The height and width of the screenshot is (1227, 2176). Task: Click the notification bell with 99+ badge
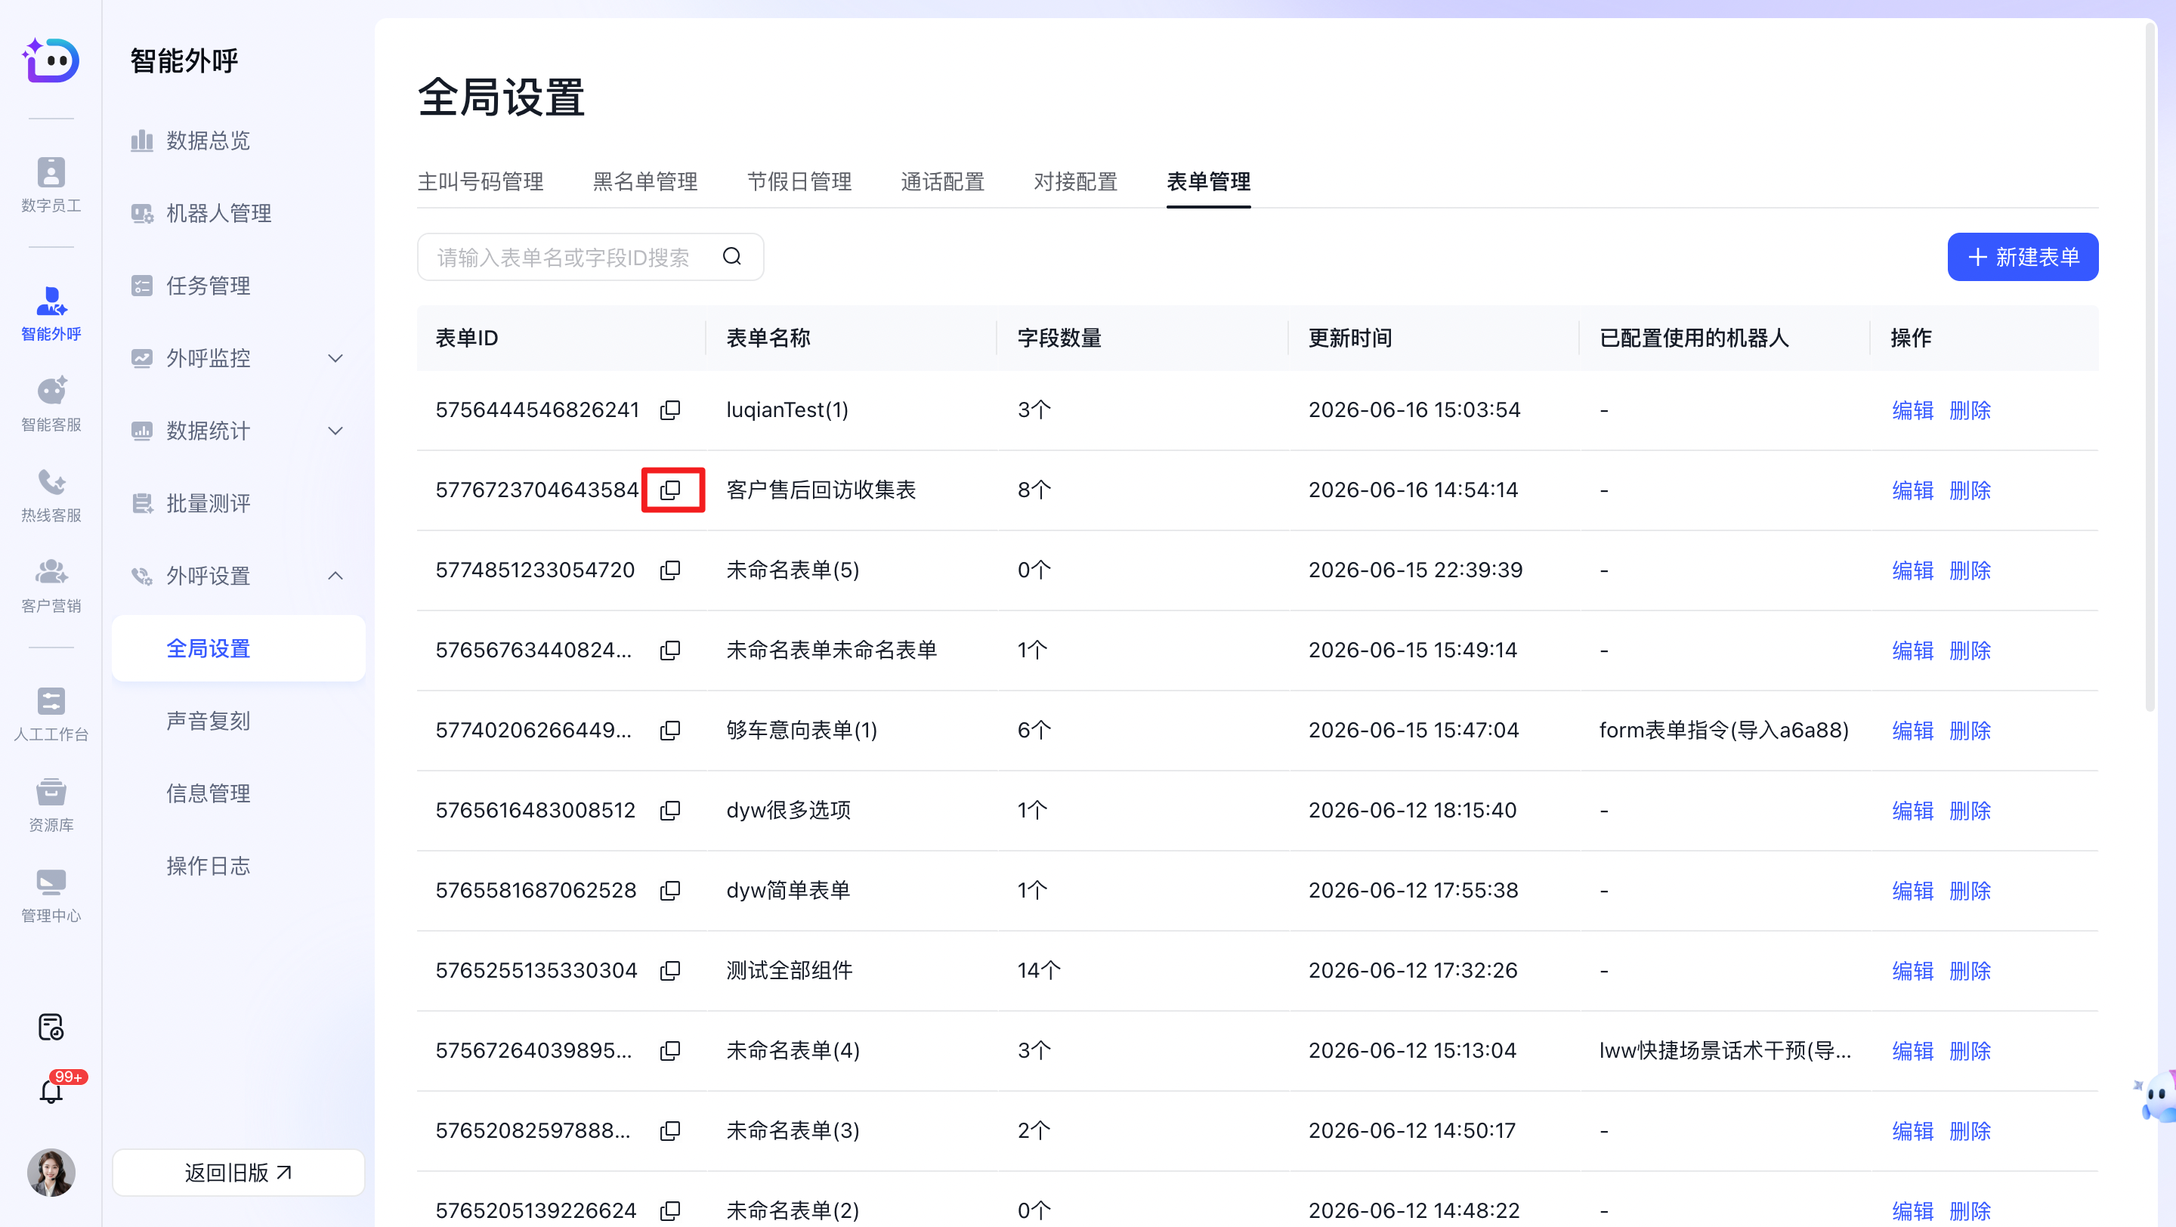pyautogui.click(x=51, y=1090)
